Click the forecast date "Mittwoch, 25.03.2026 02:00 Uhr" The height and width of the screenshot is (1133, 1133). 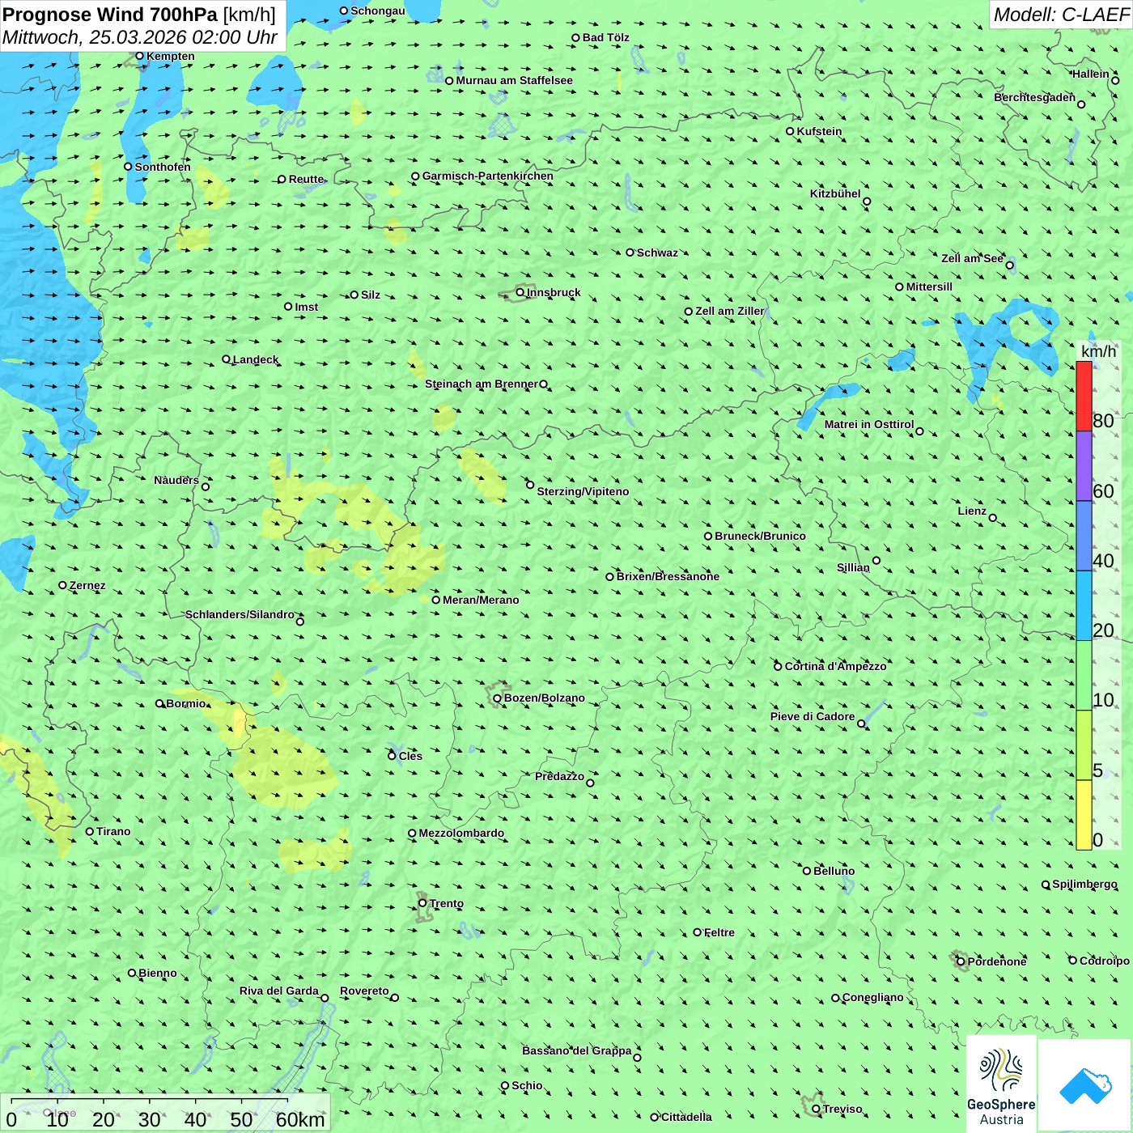tap(140, 37)
